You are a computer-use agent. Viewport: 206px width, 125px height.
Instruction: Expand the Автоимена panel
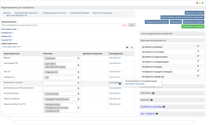tap(172, 93)
